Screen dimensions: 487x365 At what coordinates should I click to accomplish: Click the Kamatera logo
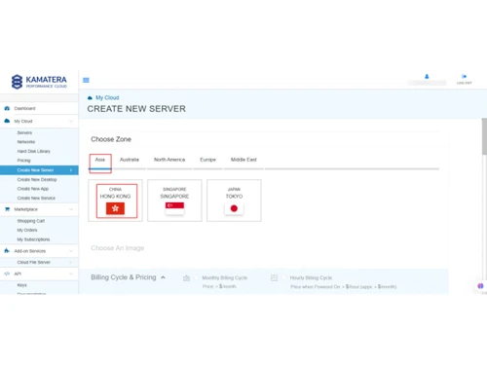(39, 82)
